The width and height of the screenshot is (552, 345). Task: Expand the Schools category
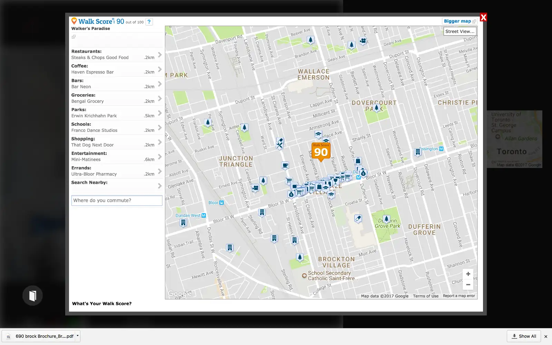160,127
